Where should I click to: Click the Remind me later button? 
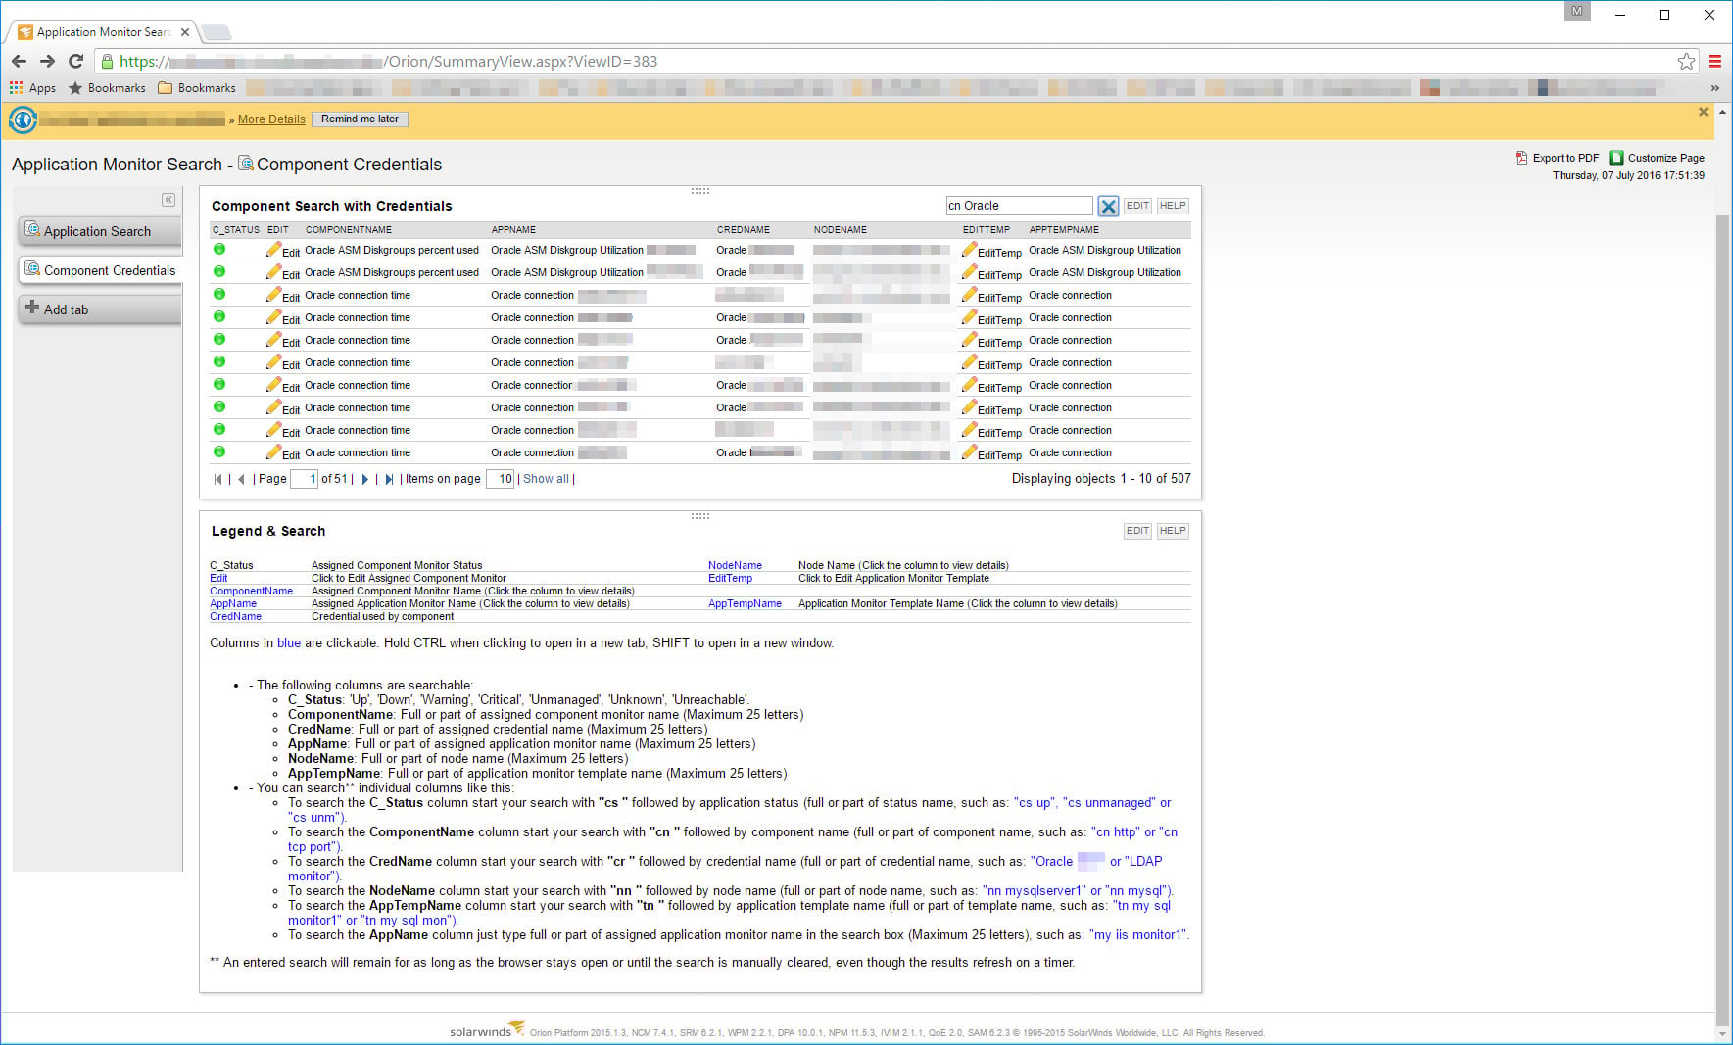360,119
